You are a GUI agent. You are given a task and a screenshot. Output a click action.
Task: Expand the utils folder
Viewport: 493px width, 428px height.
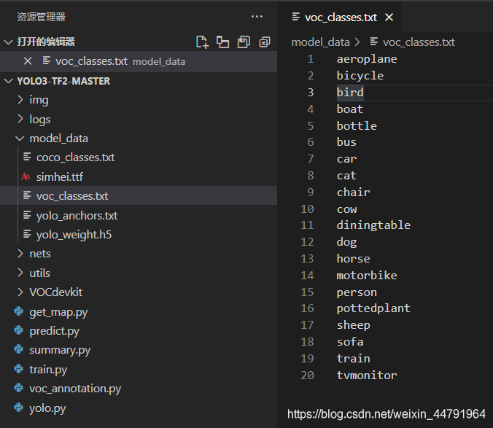[20, 273]
